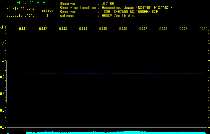Click the 0446 time marker

(x=123, y=29)
